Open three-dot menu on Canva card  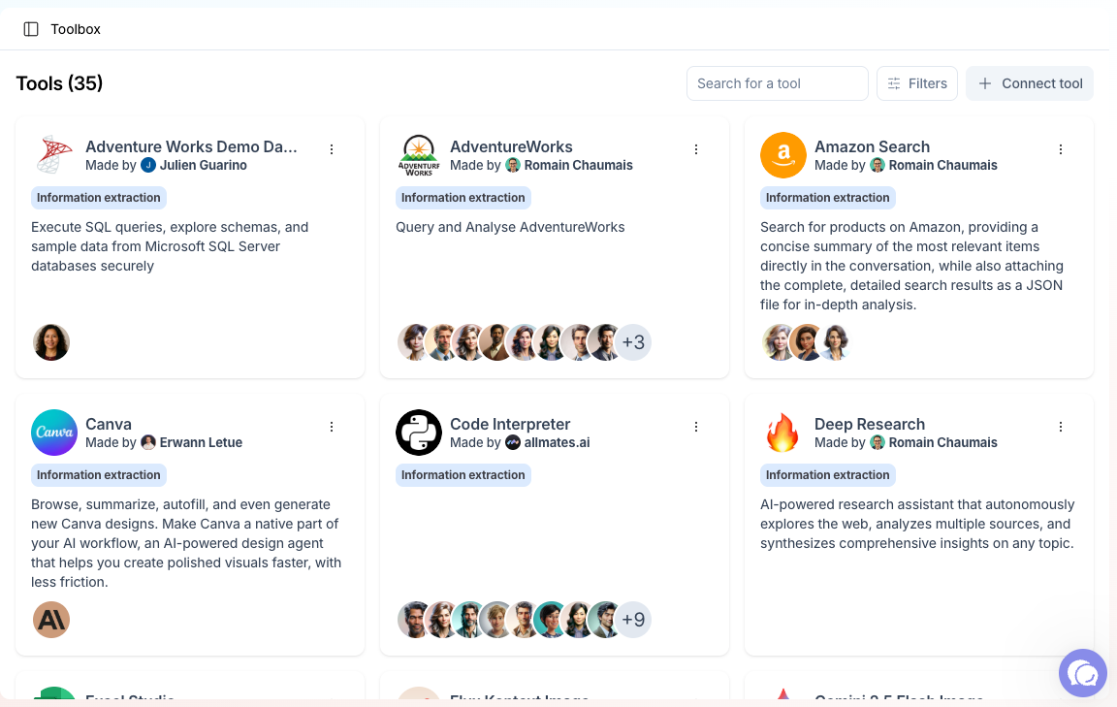(332, 427)
